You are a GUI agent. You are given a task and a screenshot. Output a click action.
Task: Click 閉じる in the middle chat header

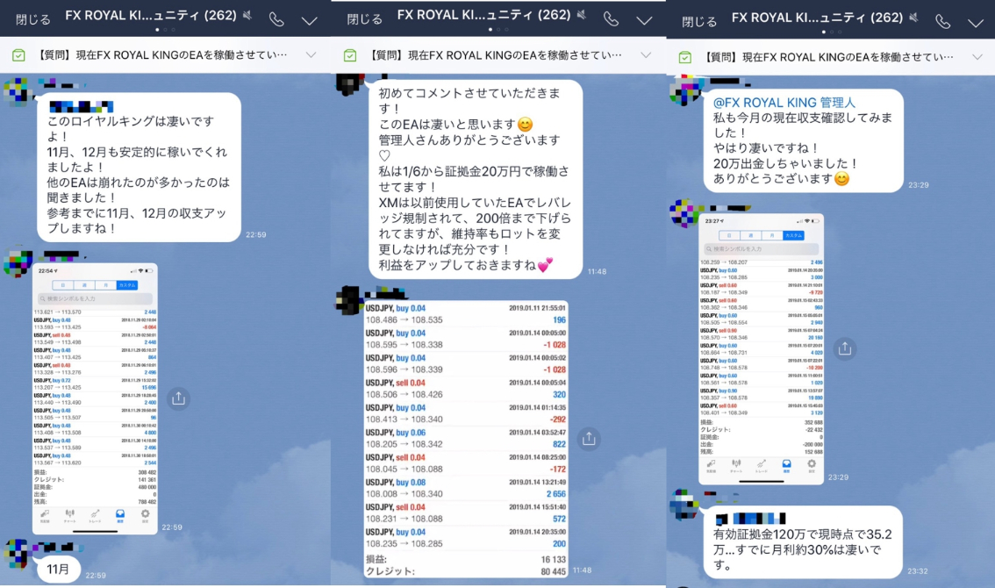tap(365, 19)
